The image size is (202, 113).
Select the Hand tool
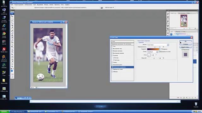point(12,64)
